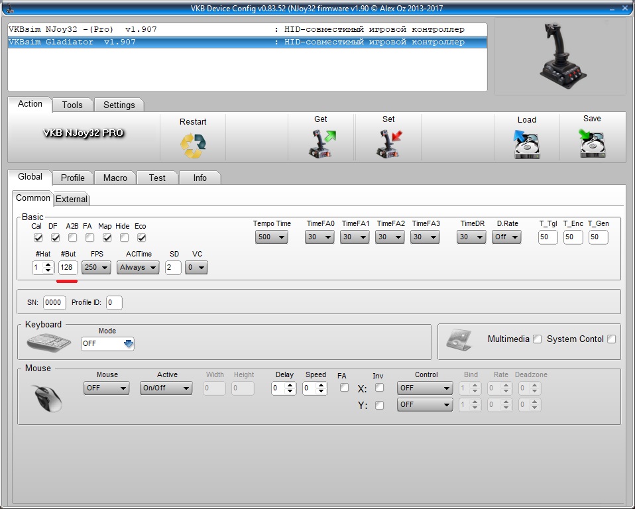Image resolution: width=635 pixels, height=509 pixels.
Task: Click the Get joystick icon
Action: click(x=322, y=144)
